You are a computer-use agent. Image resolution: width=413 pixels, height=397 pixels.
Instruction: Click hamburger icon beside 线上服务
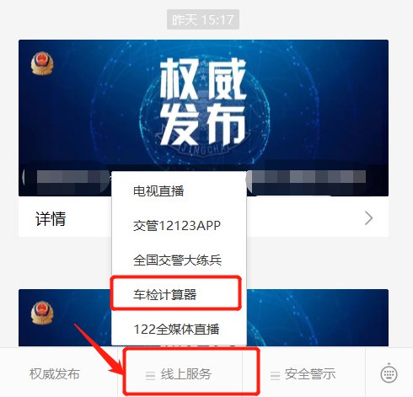pos(150,375)
